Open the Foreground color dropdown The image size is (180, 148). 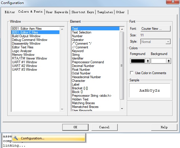[x=148, y=61]
